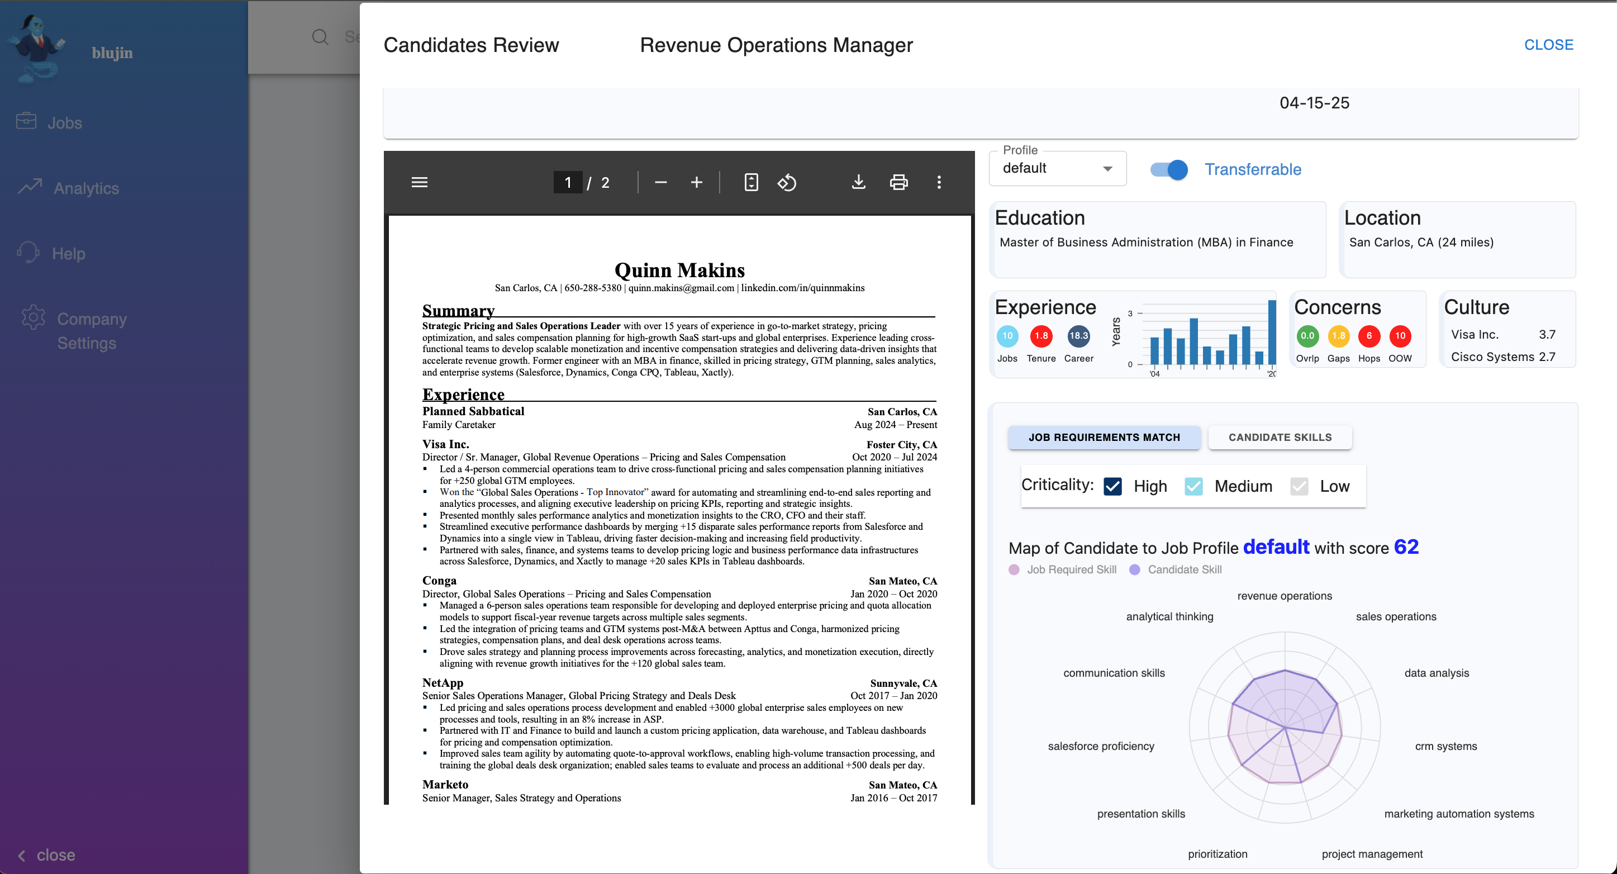Uncheck the High criticality checkbox

point(1112,486)
